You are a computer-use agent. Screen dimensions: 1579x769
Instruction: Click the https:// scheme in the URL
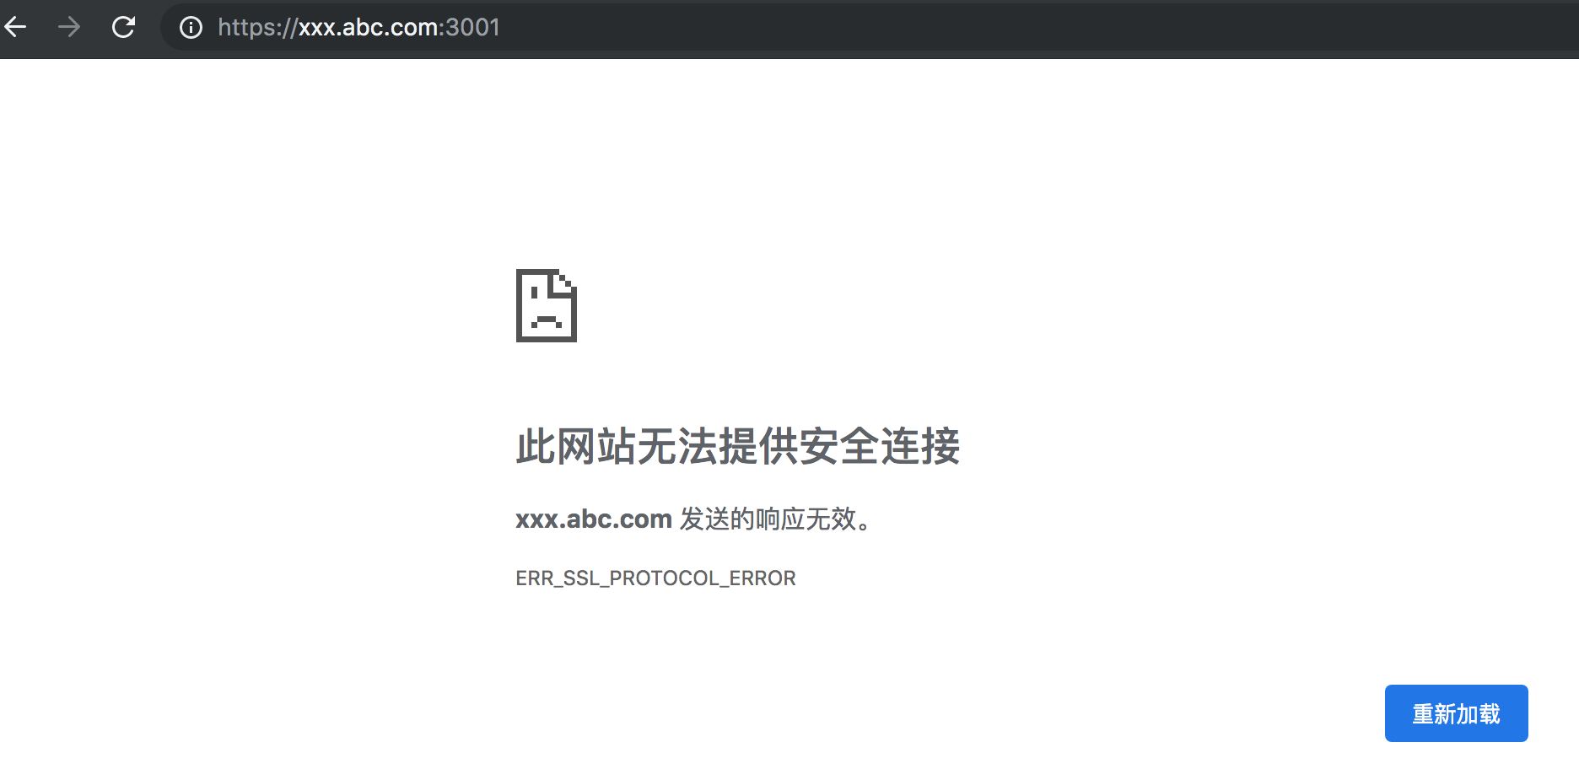click(256, 28)
